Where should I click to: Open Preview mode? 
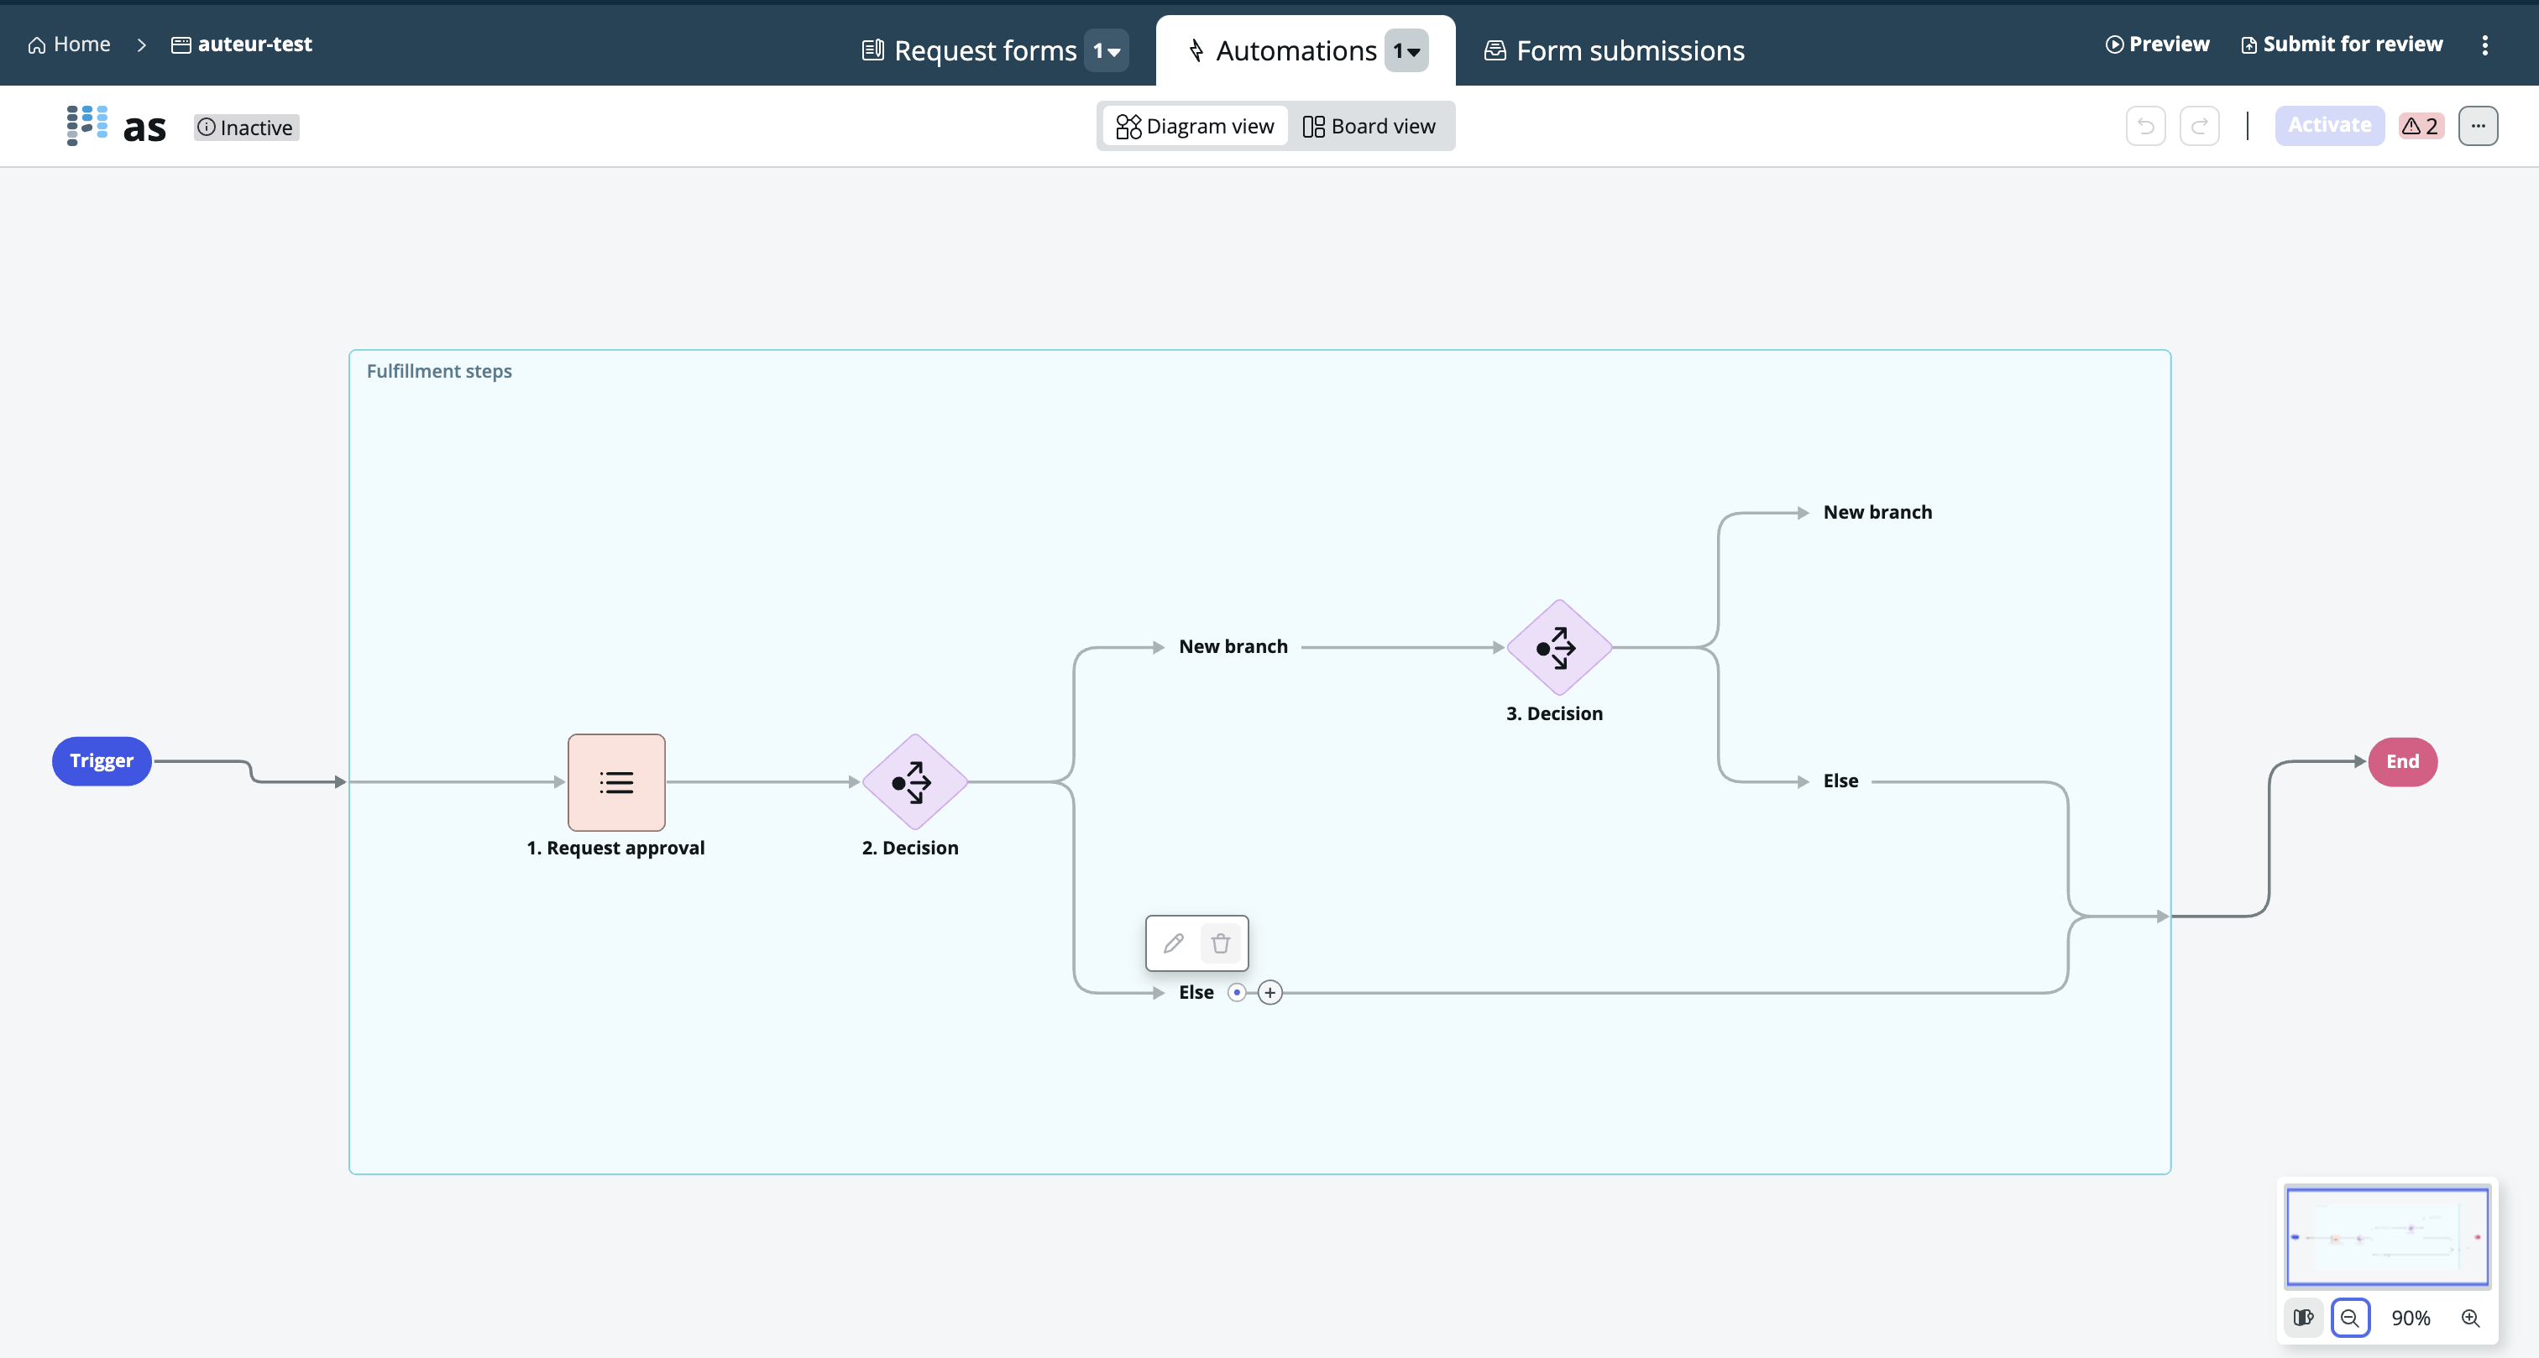[x=2158, y=44]
